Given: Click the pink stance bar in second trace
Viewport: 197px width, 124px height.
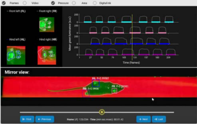Looking at the screenshot, I should (x=93, y=33).
